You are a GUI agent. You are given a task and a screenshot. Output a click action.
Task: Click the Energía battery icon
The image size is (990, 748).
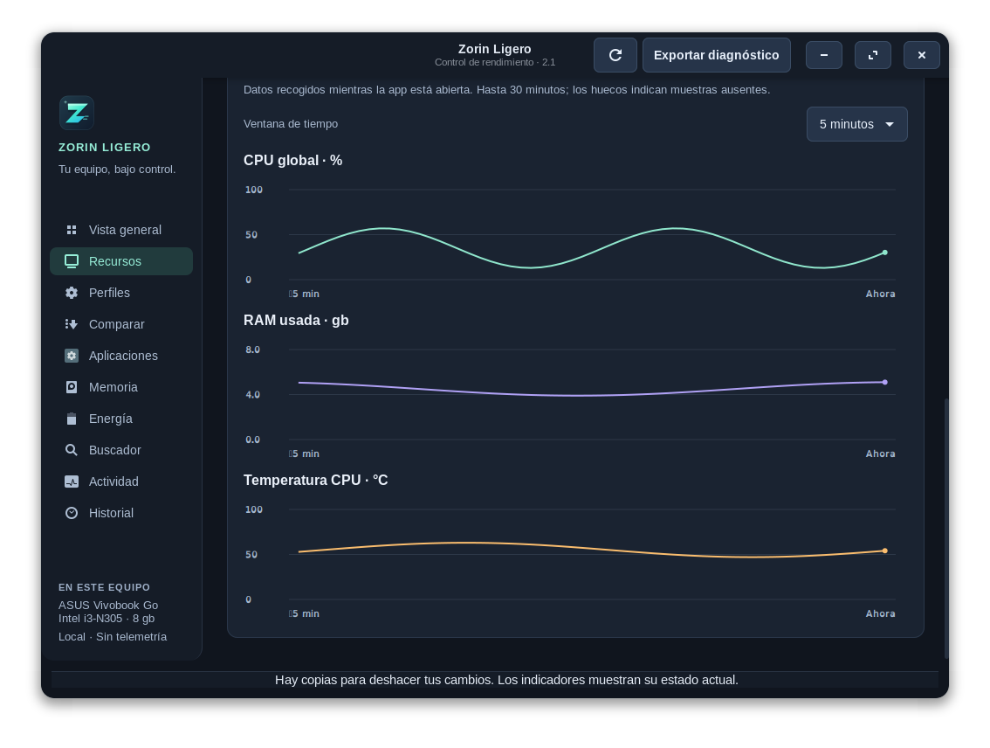[72, 419]
